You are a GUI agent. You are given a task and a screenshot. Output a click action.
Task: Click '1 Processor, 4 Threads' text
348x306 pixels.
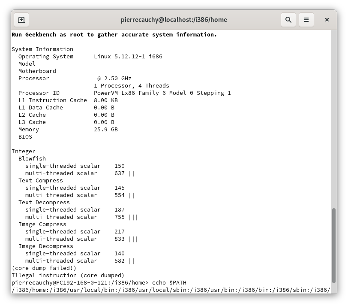[x=132, y=86]
